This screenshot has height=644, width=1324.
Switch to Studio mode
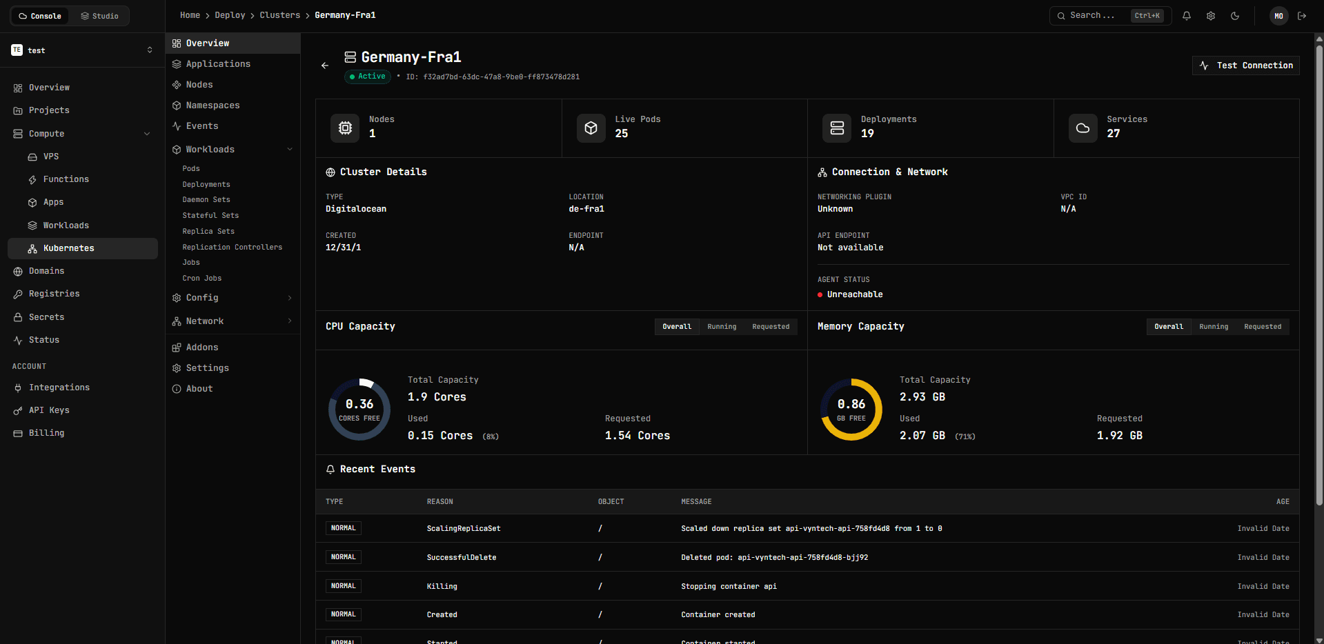coord(99,16)
